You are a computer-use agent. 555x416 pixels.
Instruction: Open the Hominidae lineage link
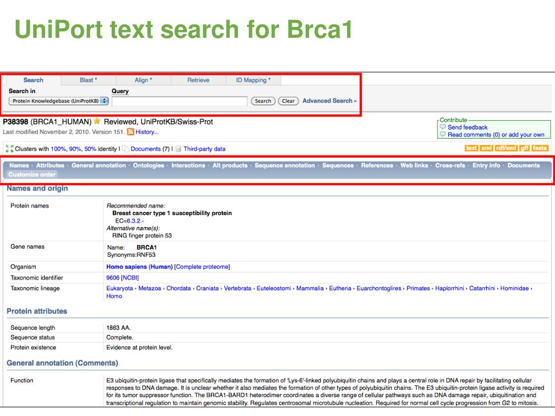click(514, 288)
